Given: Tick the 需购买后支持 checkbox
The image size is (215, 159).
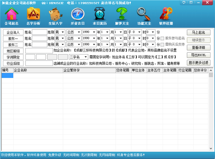Looking at the screenshot, I should [x=163, y=44].
